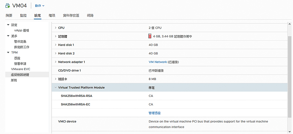The width and height of the screenshot is (293, 134).
Task: Click the CD/DVD drive 1 label
Action: 69,71
